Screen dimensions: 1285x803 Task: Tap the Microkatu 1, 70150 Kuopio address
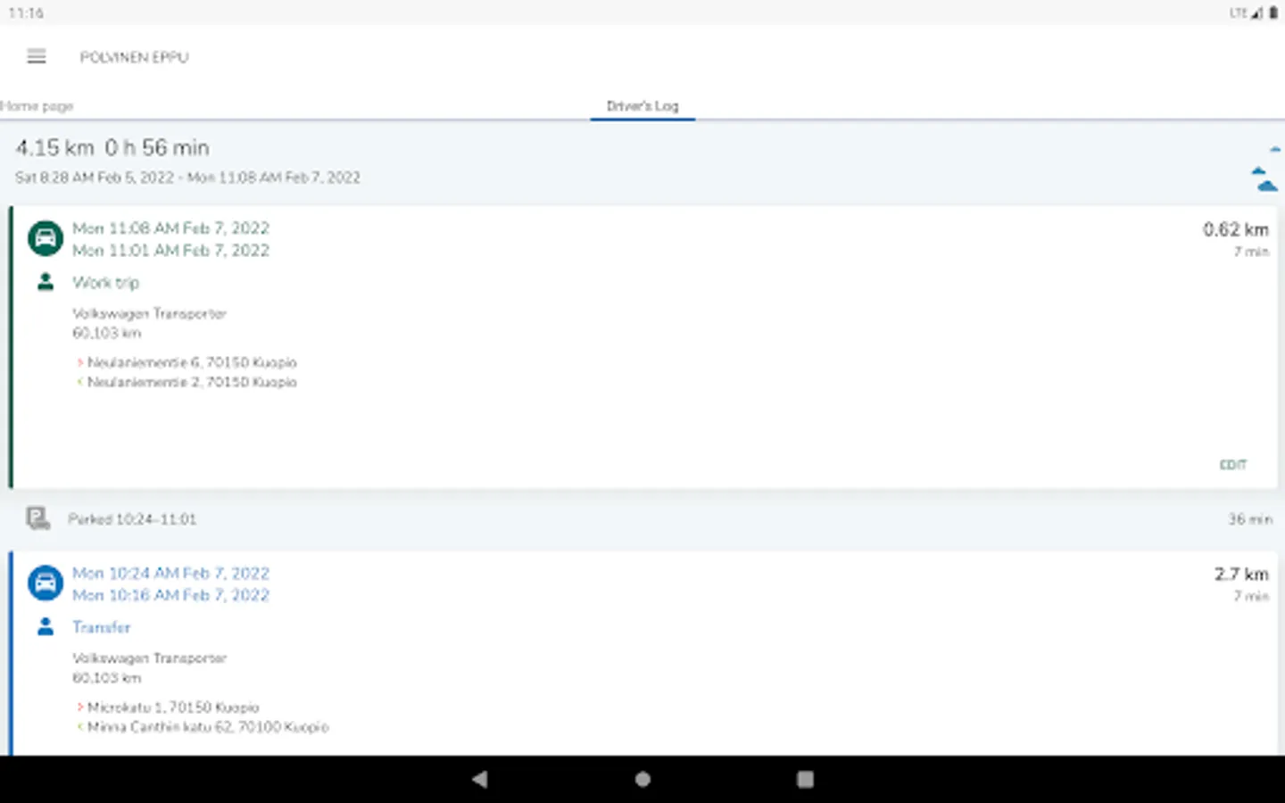[x=173, y=708]
